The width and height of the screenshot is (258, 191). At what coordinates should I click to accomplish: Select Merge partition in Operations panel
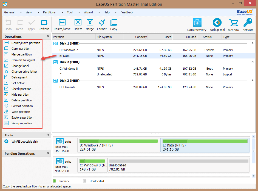tap(18, 54)
